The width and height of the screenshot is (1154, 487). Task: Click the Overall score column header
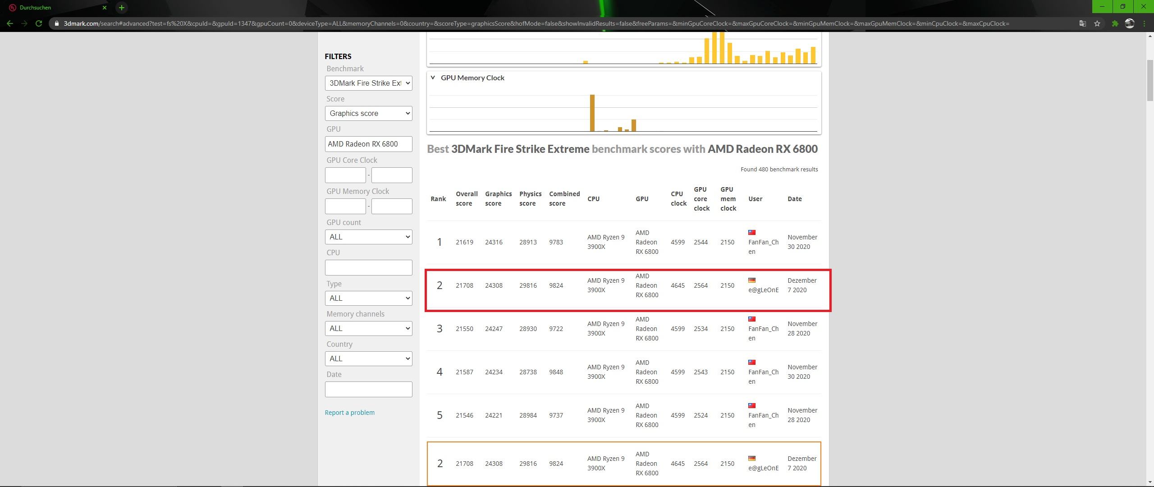click(467, 198)
